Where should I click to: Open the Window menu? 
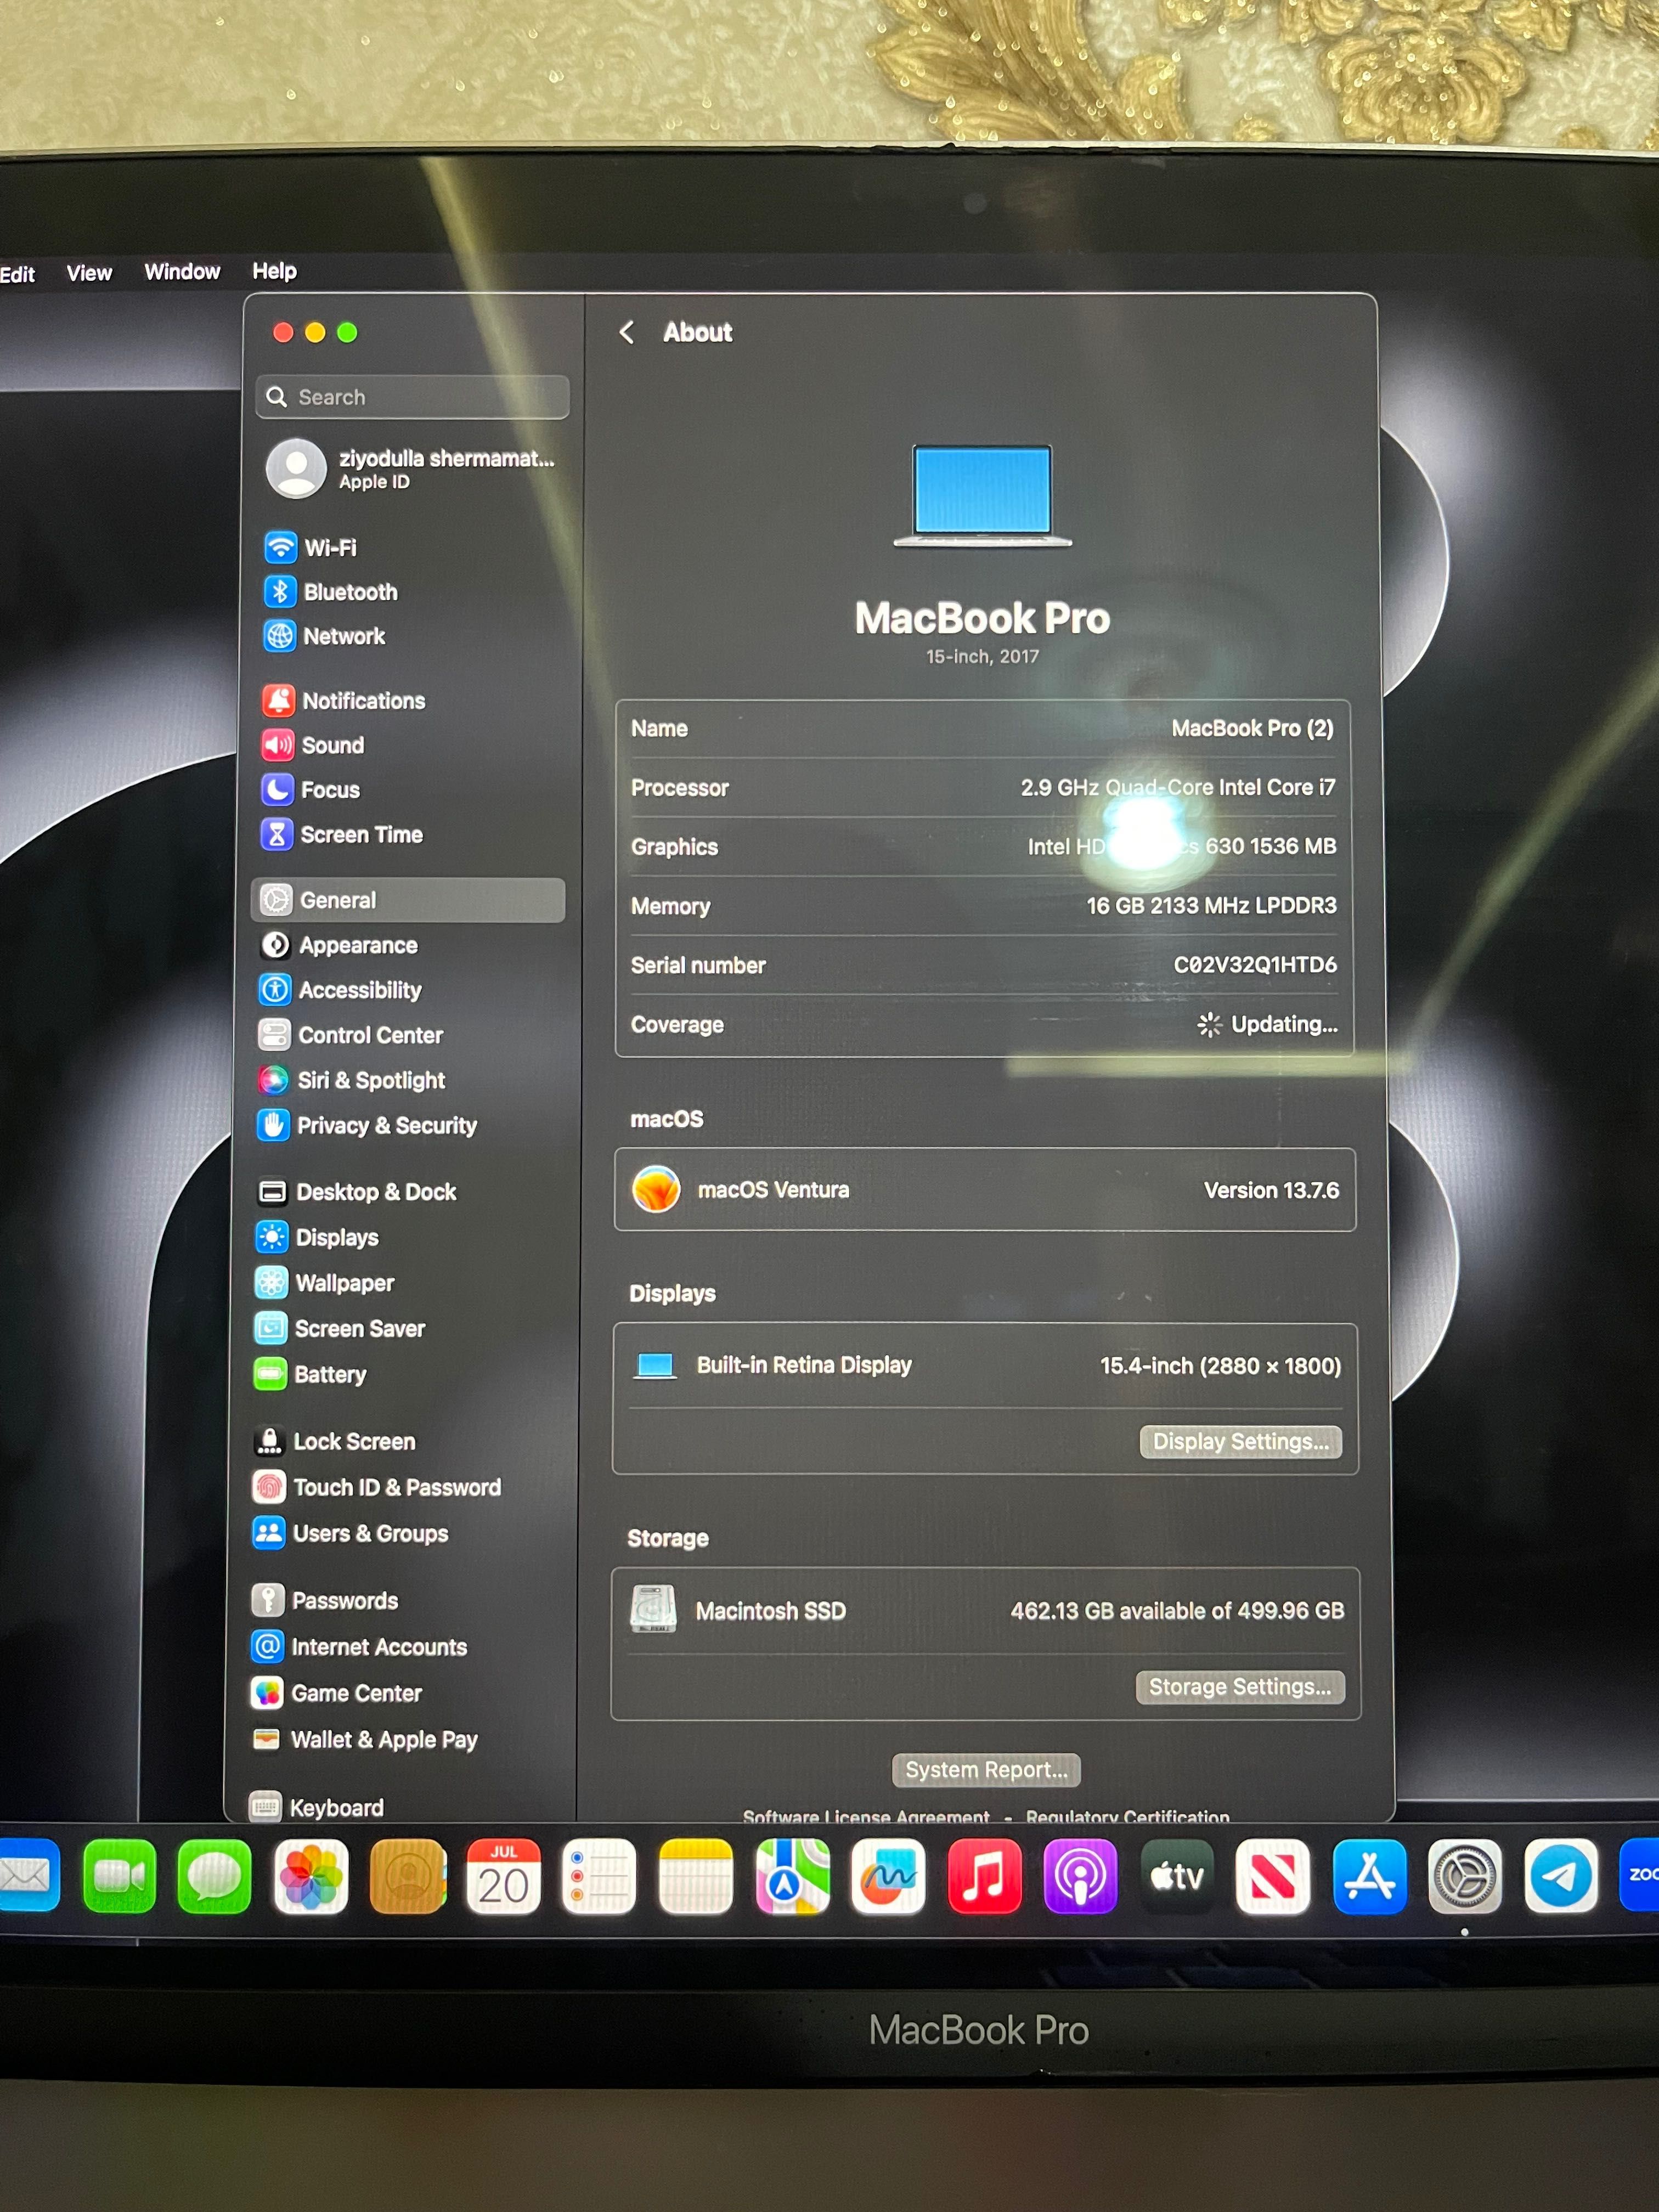182,272
